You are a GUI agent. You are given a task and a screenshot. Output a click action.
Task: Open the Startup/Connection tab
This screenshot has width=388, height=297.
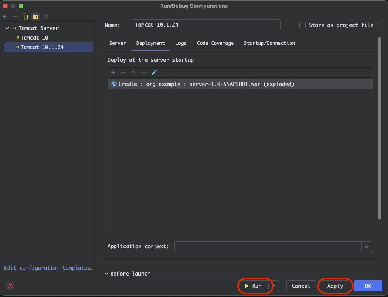click(269, 43)
